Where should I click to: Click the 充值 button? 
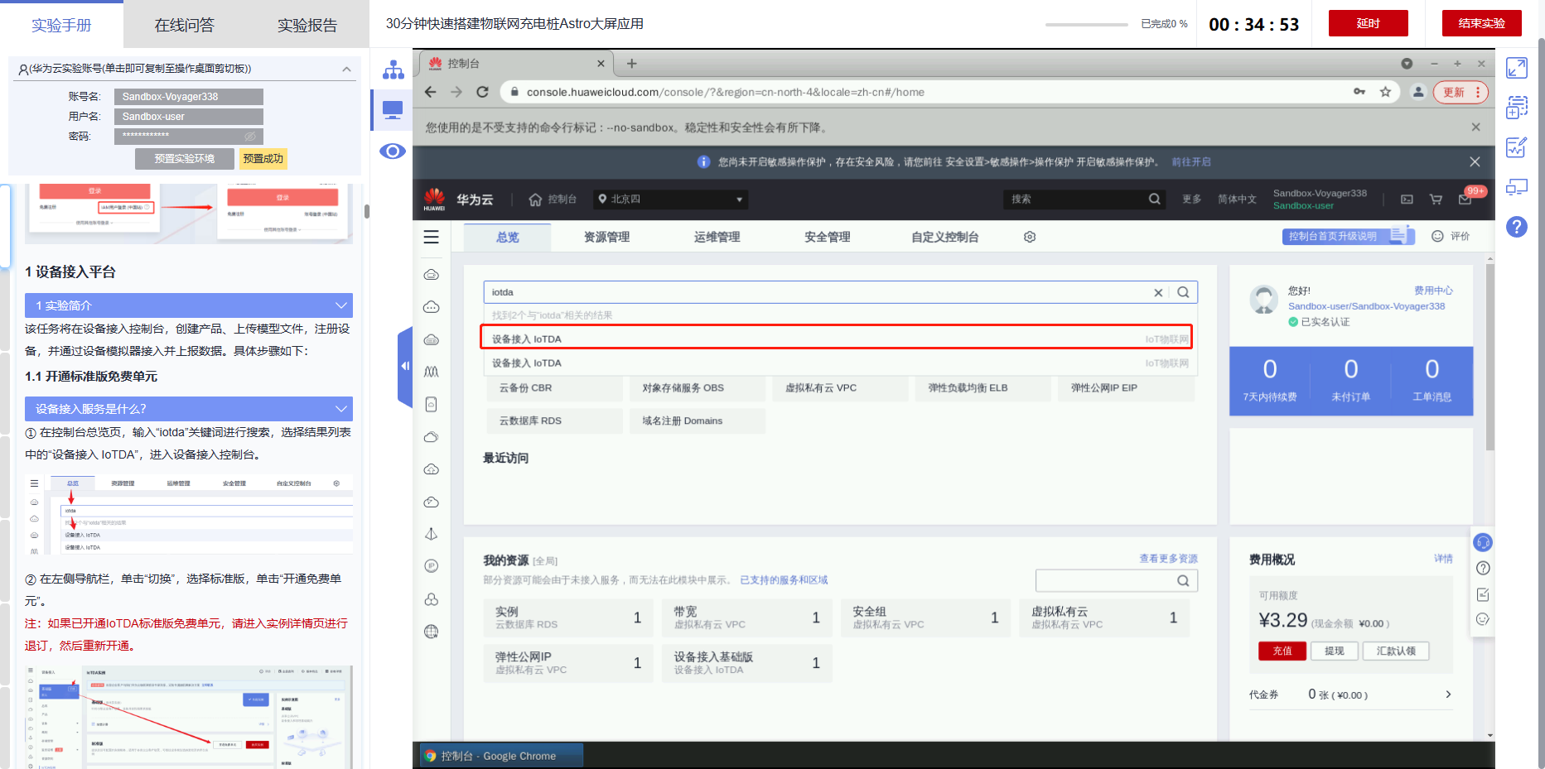1282,651
